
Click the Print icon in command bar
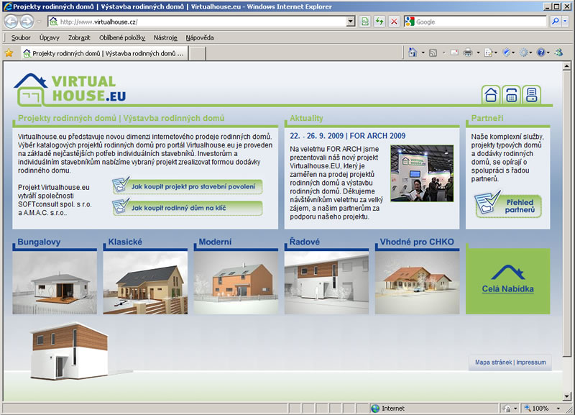click(468, 53)
